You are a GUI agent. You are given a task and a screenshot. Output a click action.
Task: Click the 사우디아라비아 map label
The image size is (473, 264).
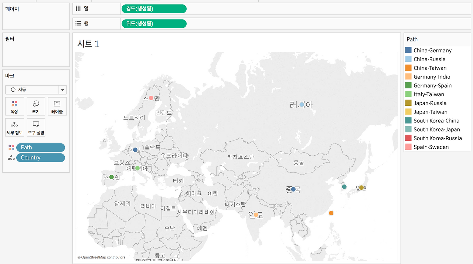(x=196, y=212)
